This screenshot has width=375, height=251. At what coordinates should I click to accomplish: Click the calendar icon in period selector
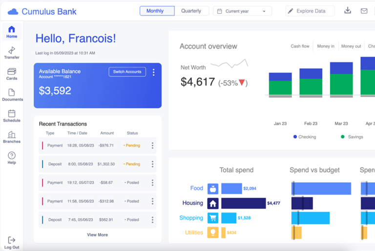219,11
